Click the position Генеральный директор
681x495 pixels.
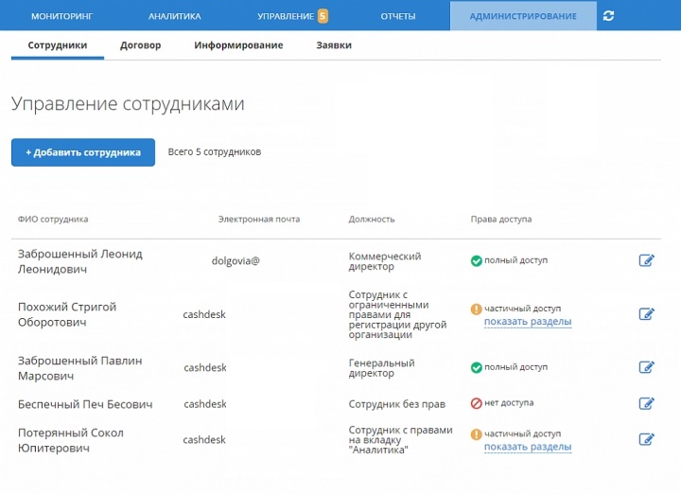382,368
